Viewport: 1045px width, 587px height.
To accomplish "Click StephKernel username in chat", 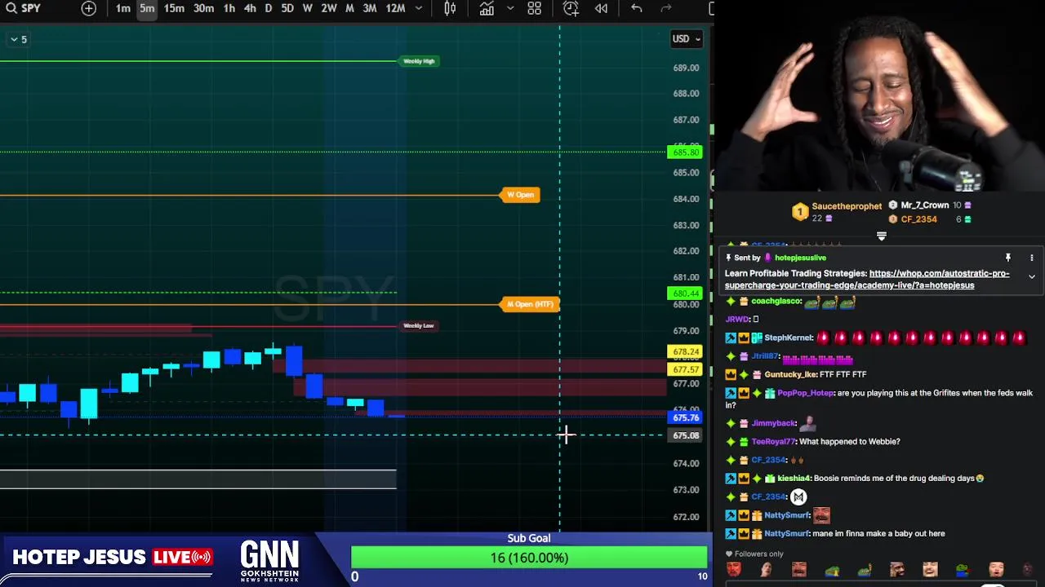I will [789, 338].
